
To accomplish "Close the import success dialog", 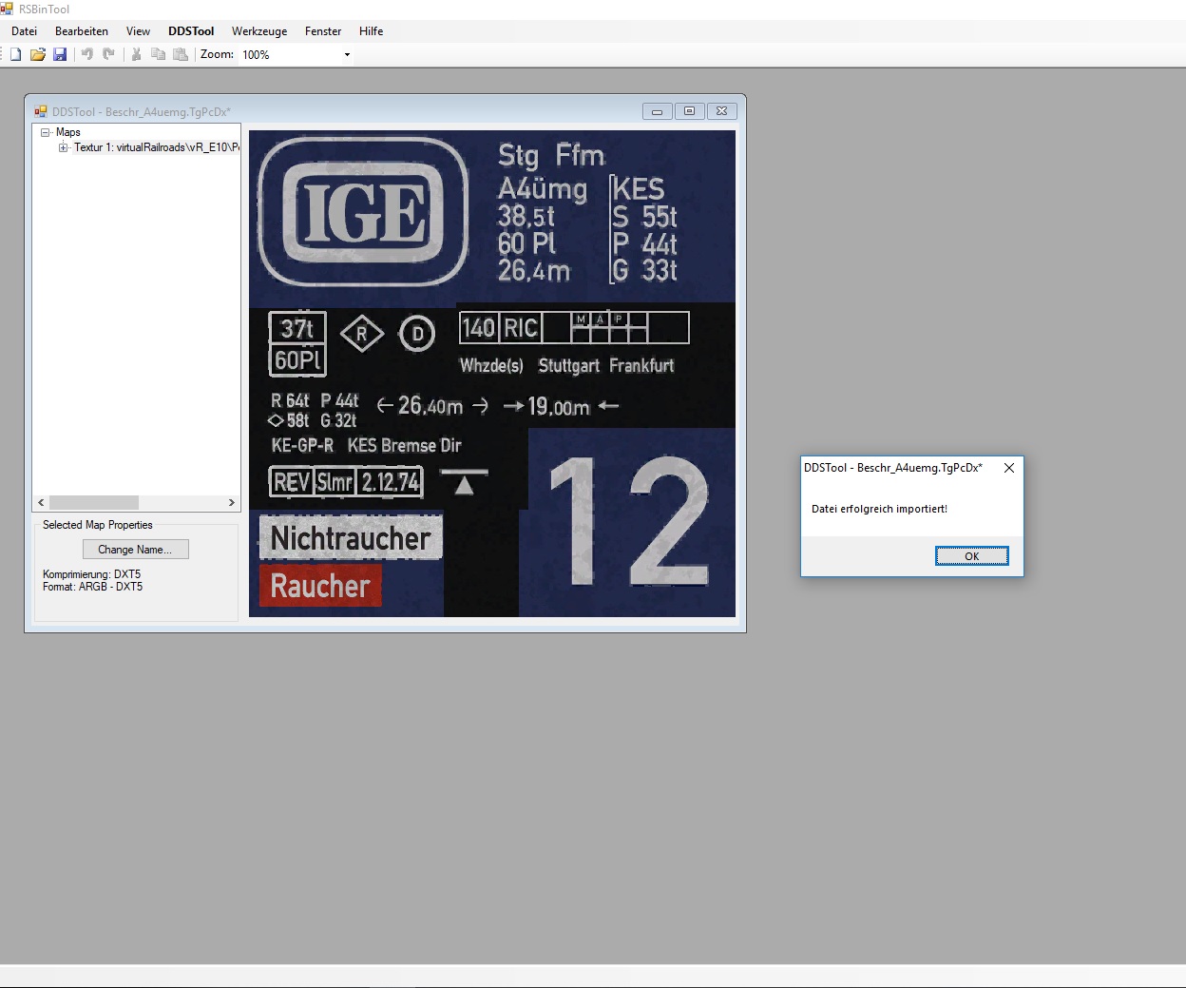I will point(1009,468).
